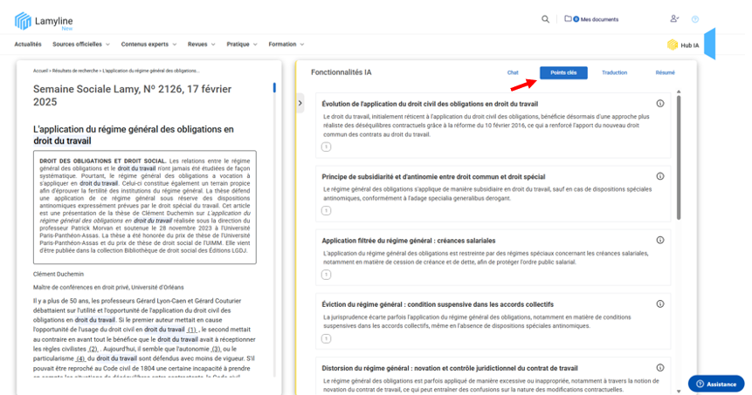Click source badge 1 under Évolution card
The image size is (752, 395).
point(326,146)
